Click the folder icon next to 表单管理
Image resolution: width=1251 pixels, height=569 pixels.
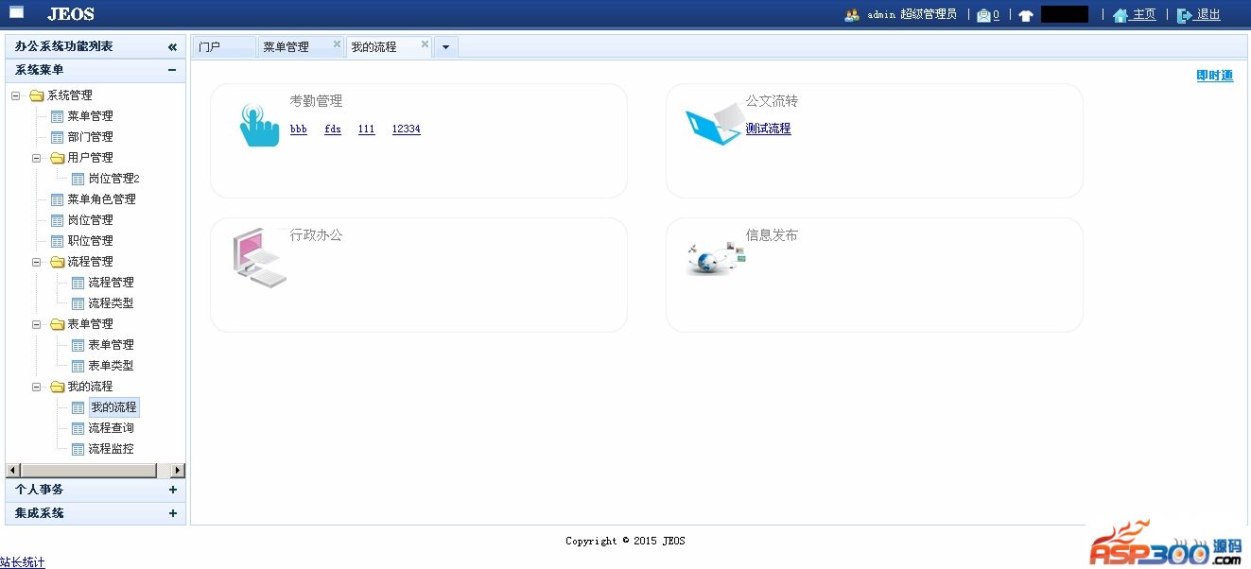[57, 324]
